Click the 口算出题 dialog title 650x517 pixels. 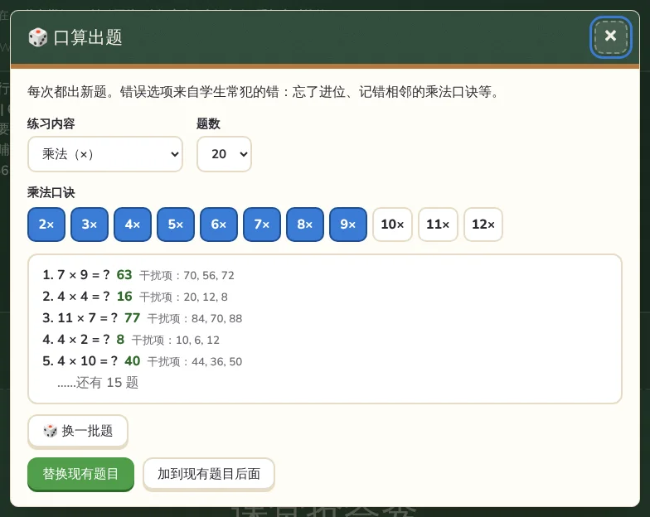[88, 37]
